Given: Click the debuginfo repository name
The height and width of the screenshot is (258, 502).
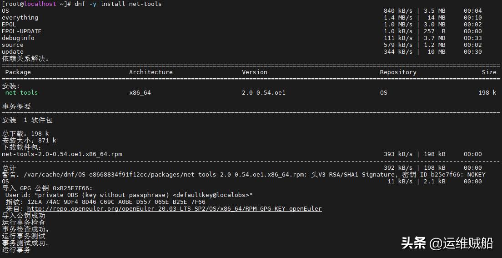Looking at the screenshot, I should 18,38.
